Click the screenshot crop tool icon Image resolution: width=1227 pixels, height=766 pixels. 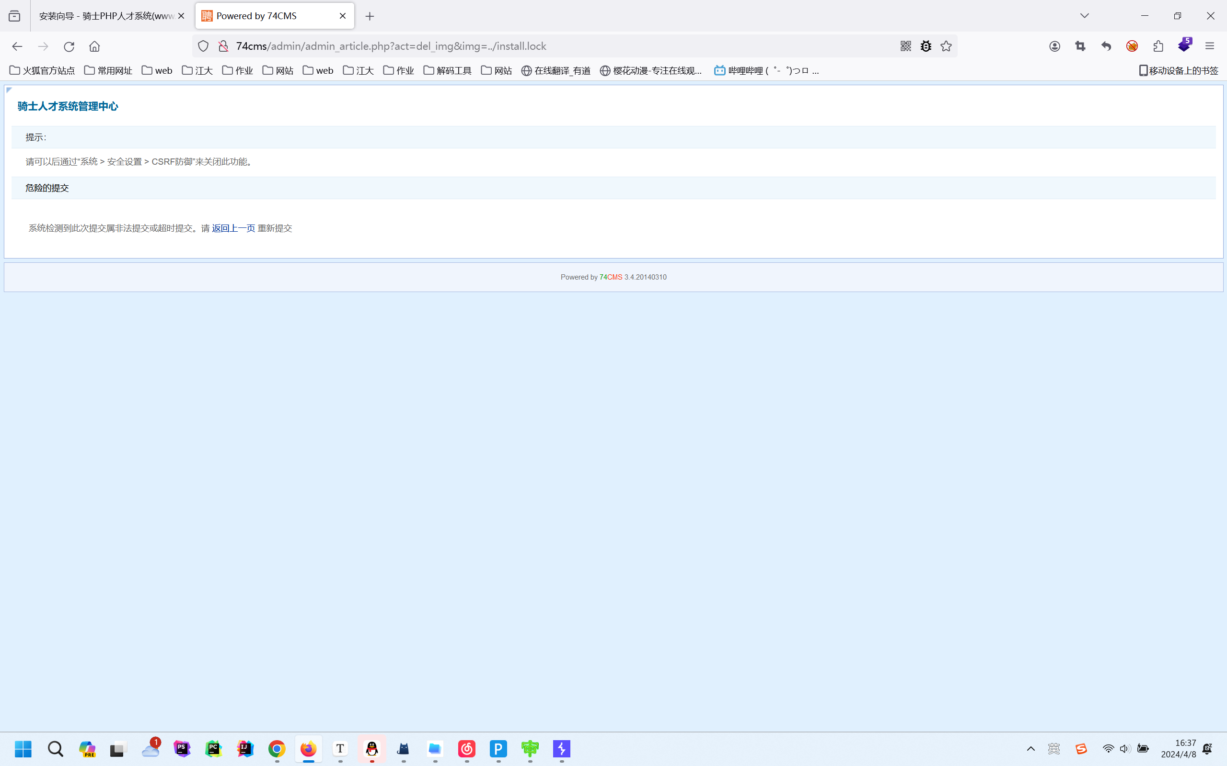[1080, 46]
